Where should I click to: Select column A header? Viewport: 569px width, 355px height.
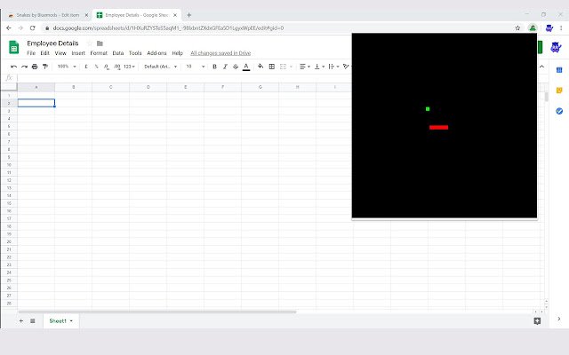tap(36, 87)
